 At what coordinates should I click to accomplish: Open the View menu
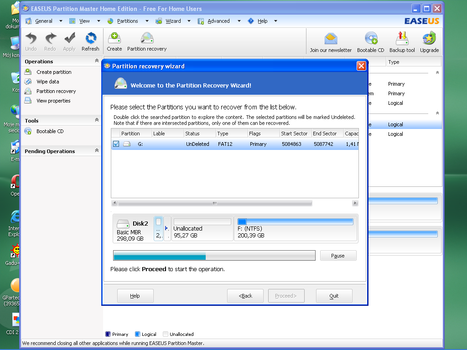click(x=84, y=21)
